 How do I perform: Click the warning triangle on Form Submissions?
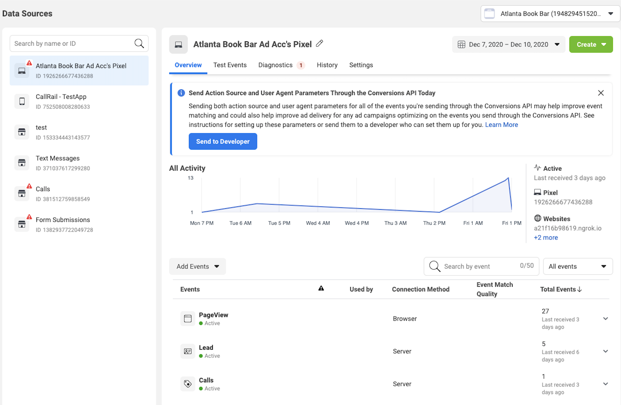click(29, 217)
